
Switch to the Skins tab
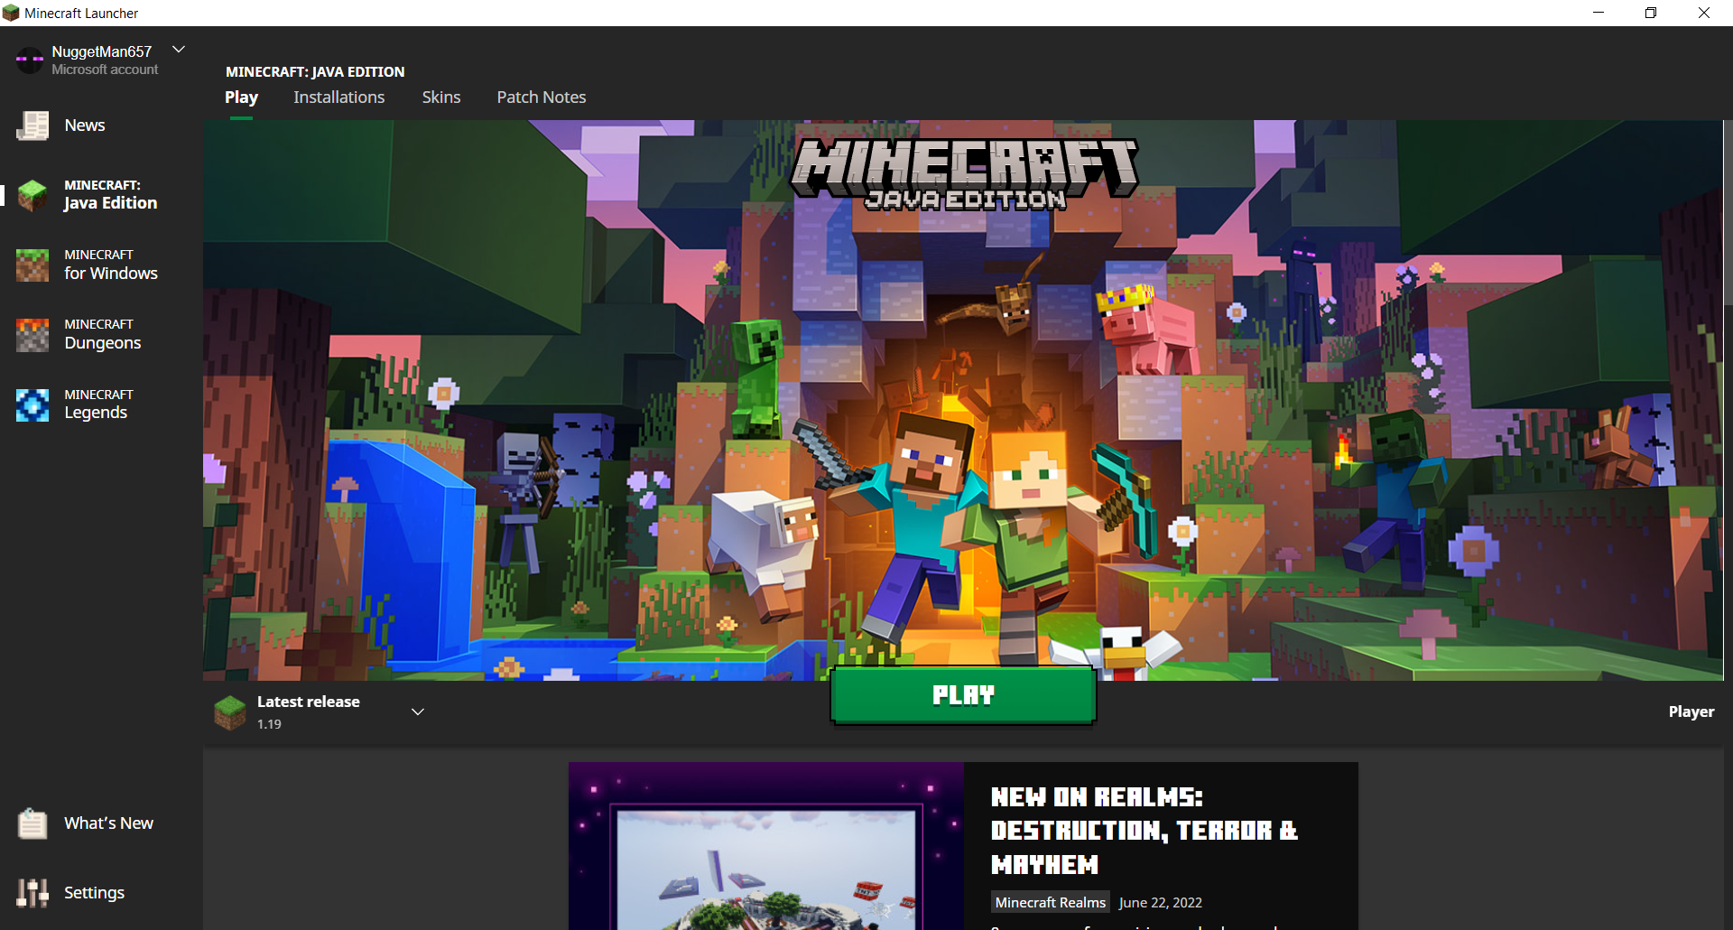coord(441,98)
